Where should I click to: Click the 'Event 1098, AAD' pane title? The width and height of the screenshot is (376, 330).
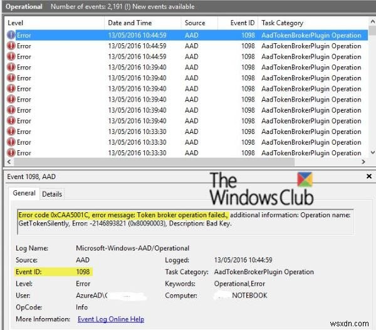tap(31, 177)
